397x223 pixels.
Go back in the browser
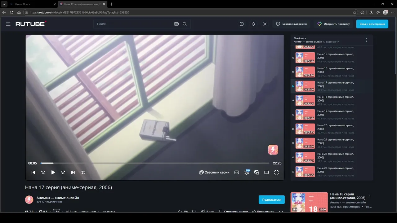pyautogui.click(x=4, y=12)
